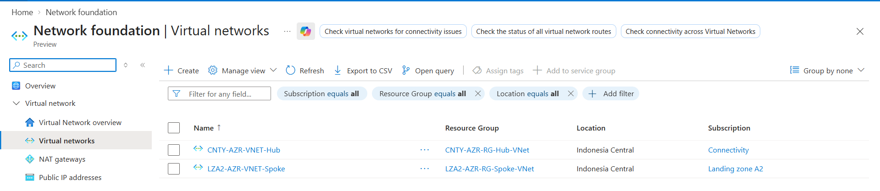Open the Copilot icon button
The image size is (880, 191).
tap(305, 31)
